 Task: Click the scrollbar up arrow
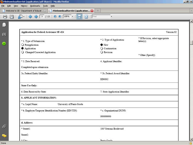[191, 21]
